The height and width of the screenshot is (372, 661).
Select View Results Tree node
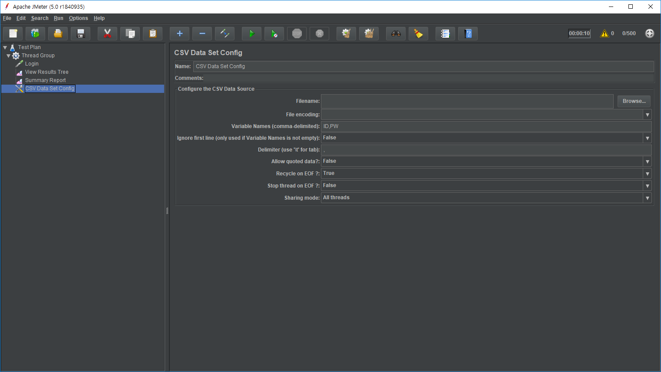[47, 72]
